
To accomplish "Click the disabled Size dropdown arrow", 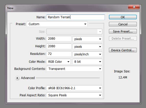I will tap(100, 32).
